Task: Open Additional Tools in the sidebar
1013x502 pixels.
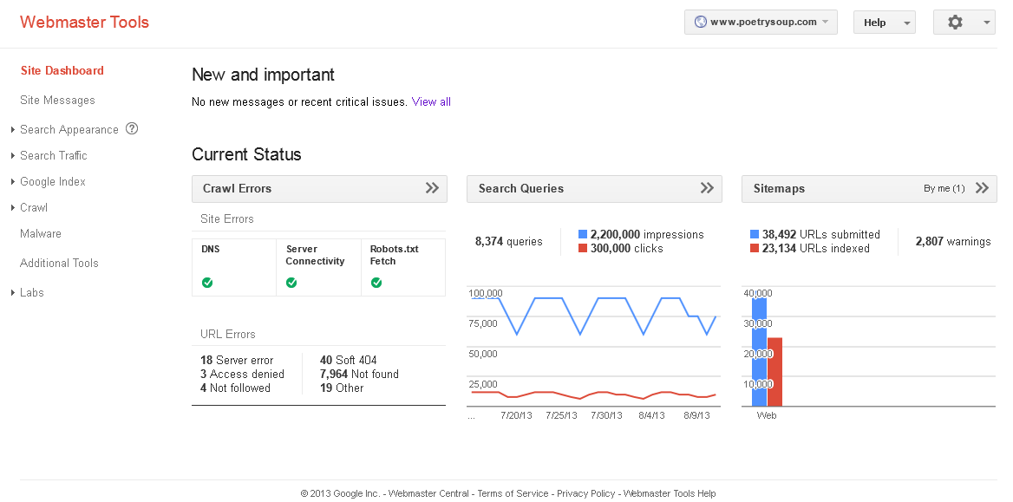Action: pos(60,263)
